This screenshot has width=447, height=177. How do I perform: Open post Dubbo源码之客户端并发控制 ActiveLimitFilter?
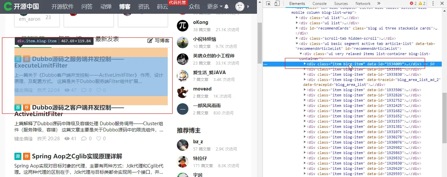coord(69,111)
